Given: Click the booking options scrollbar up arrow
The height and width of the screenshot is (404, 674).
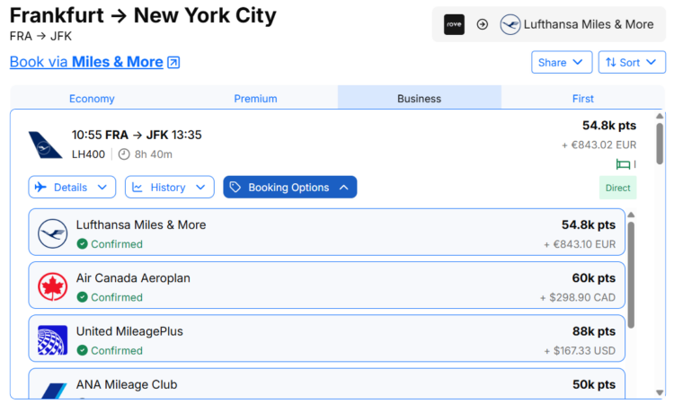Looking at the screenshot, I should pos(631,215).
